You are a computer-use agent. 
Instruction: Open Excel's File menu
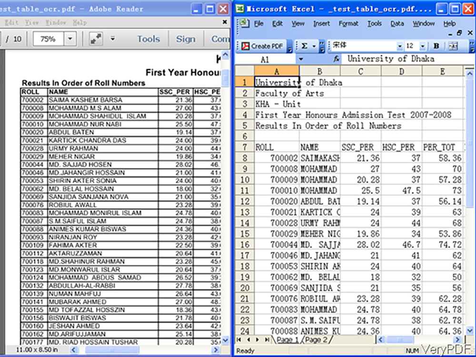point(258,24)
